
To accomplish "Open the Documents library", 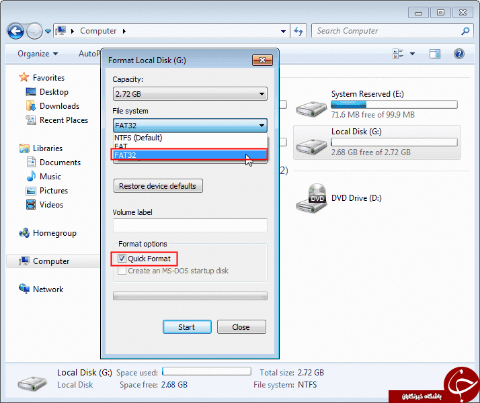I will coord(60,163).
